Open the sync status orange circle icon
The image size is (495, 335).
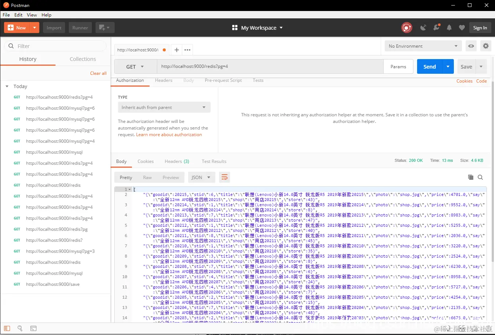[406, 28]
